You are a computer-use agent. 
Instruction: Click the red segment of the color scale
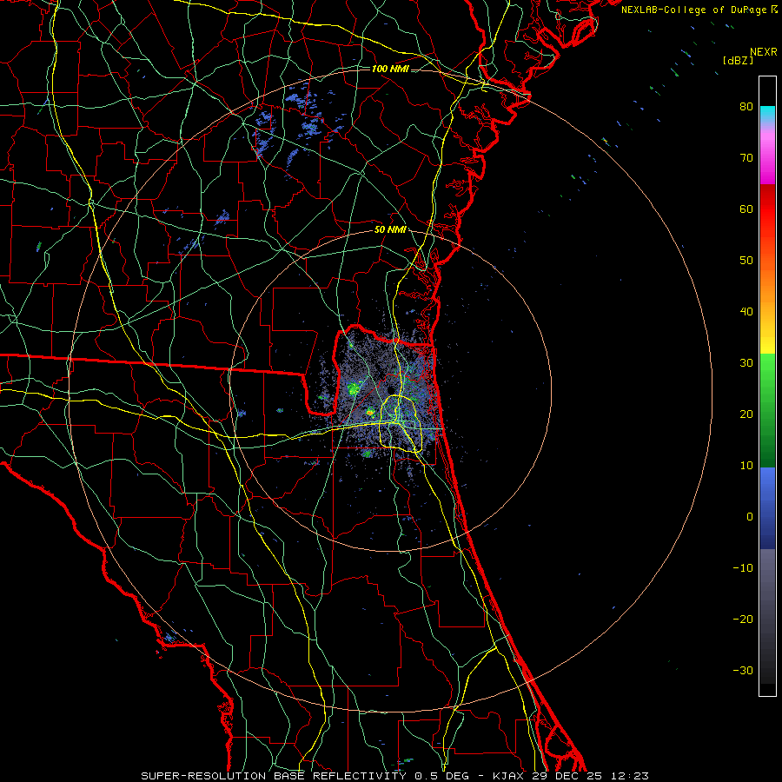pos(767,210)
